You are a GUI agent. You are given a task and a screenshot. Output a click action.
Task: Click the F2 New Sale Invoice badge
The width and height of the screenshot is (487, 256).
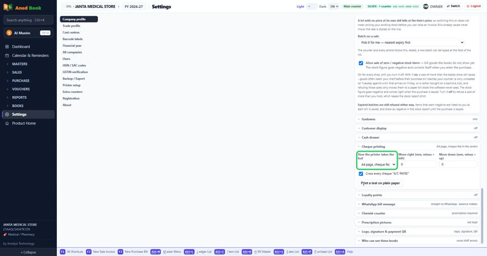88,251
